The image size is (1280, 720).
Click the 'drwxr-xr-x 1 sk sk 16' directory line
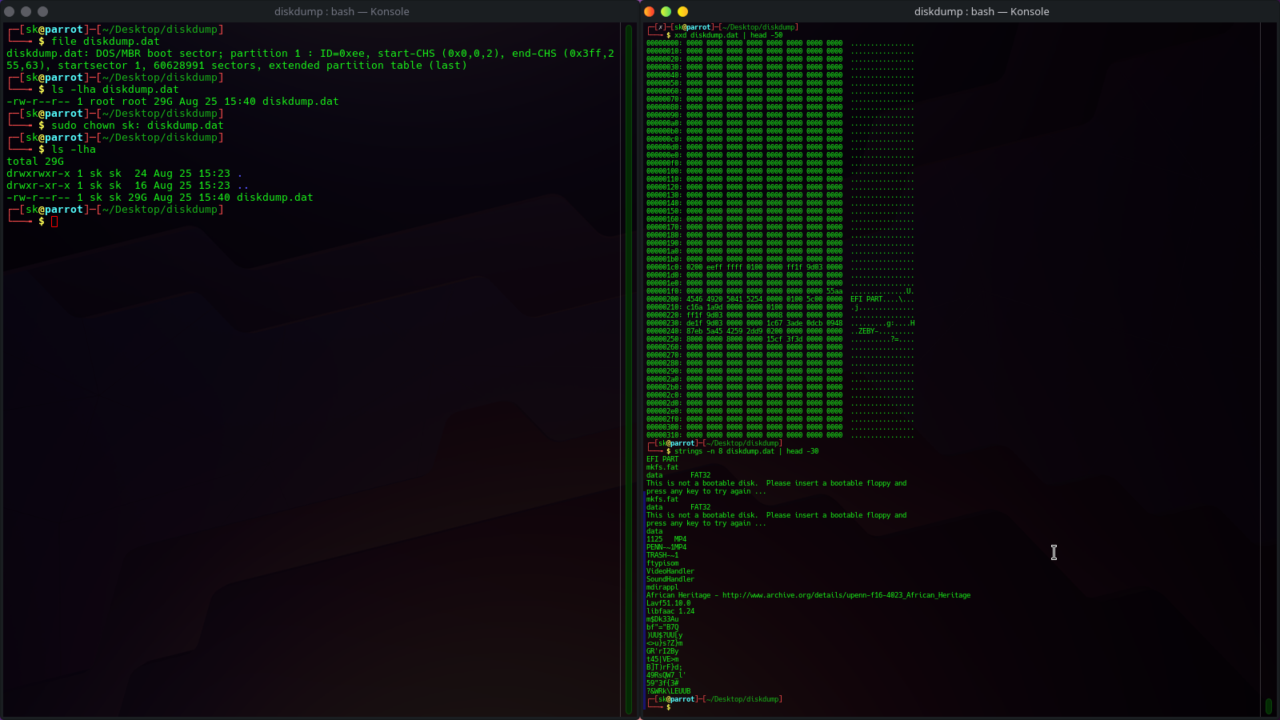click(x=127, y=186)
